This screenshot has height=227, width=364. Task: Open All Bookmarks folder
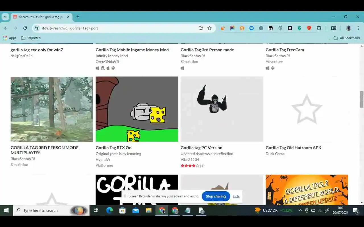(347, 38)
